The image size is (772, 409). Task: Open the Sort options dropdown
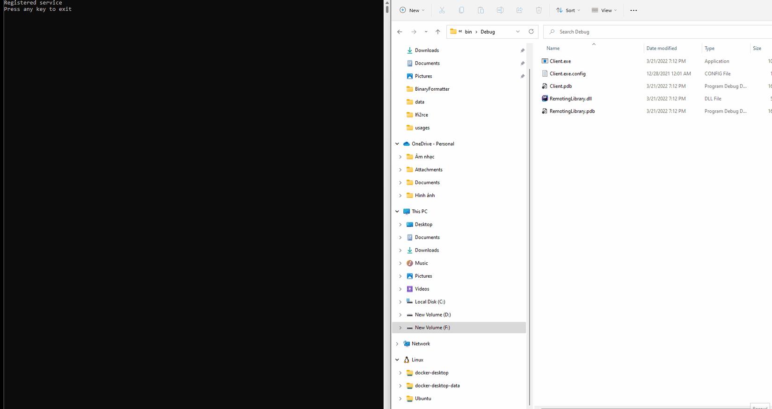pos(568,10)
